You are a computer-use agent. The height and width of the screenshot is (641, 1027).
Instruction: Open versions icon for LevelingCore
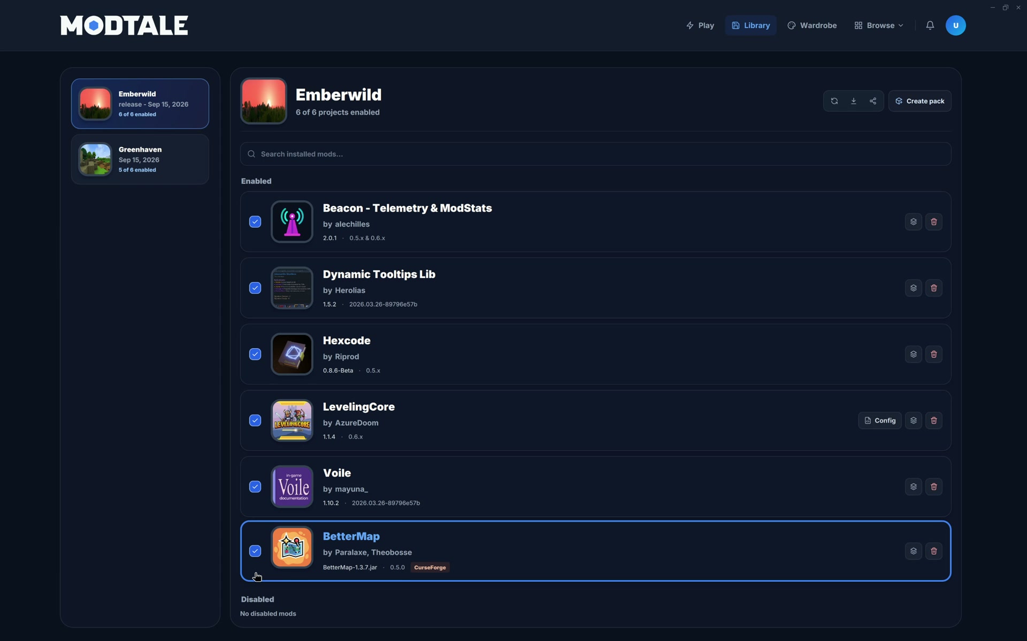(x=914, y=420)
